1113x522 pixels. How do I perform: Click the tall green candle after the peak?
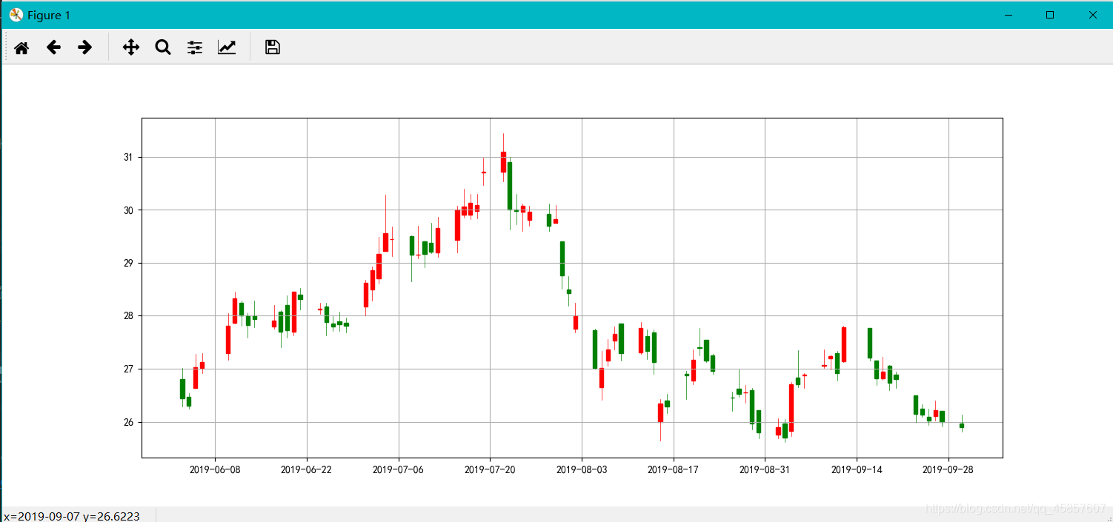click(510, 186)
